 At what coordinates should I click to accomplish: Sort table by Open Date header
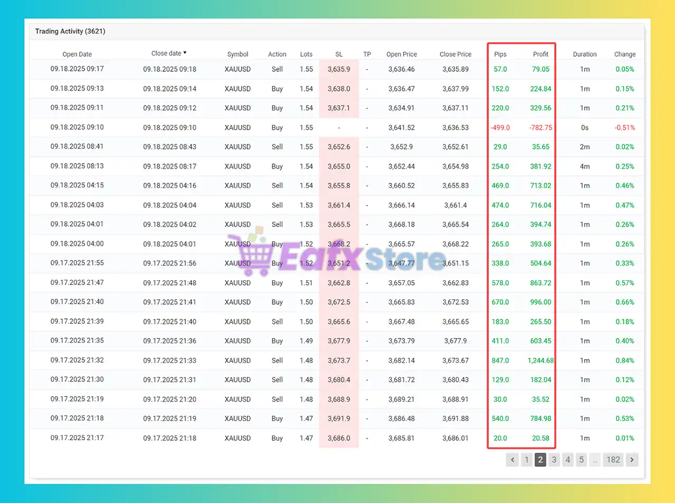tap(77, 54)
